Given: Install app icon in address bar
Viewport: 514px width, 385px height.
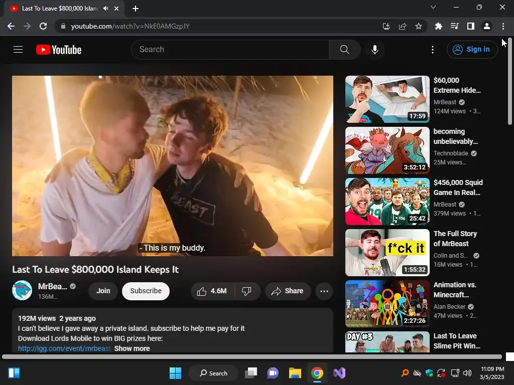Looking at the screenshot, I should pos(386,26).
